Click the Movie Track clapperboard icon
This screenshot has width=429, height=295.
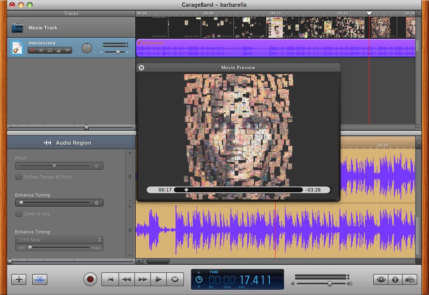(x=17, y=27)
